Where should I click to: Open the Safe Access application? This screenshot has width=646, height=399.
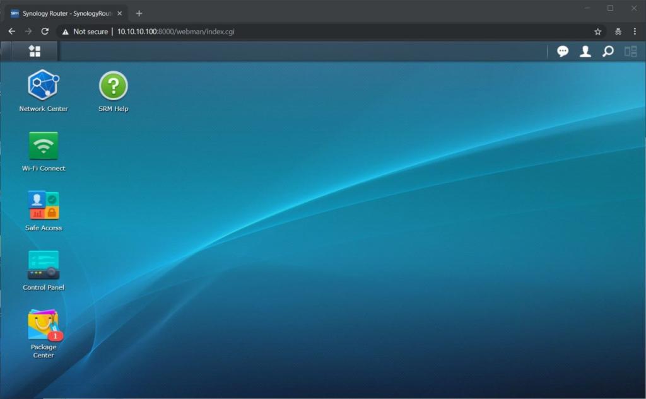[44, 205]
